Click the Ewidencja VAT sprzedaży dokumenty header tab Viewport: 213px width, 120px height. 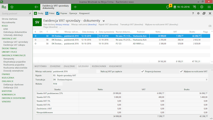56,7
